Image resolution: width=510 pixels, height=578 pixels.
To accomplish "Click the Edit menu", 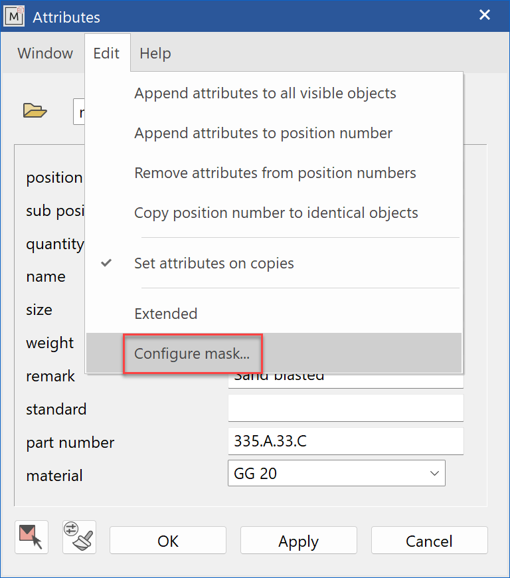I will pyautogui.click(x=106, y=53).
